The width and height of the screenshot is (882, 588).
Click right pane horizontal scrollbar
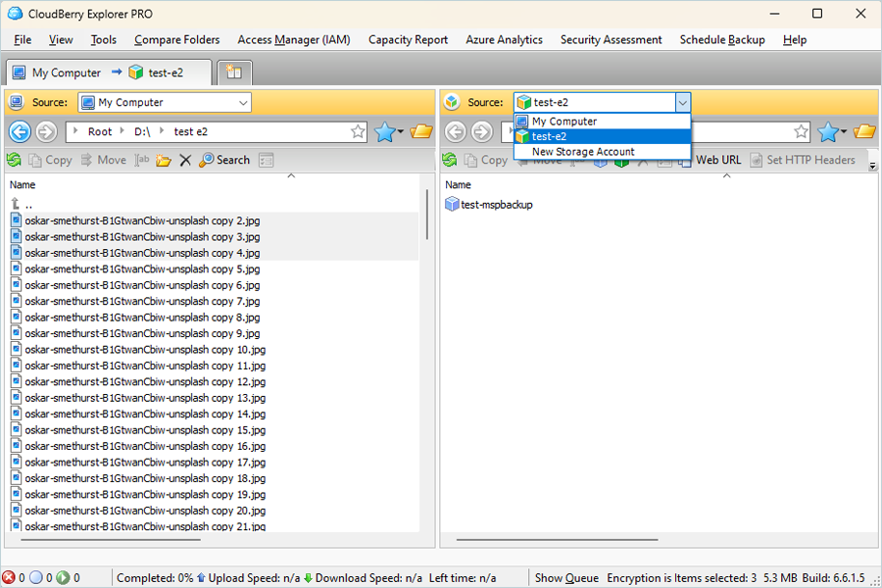[557, 540]
